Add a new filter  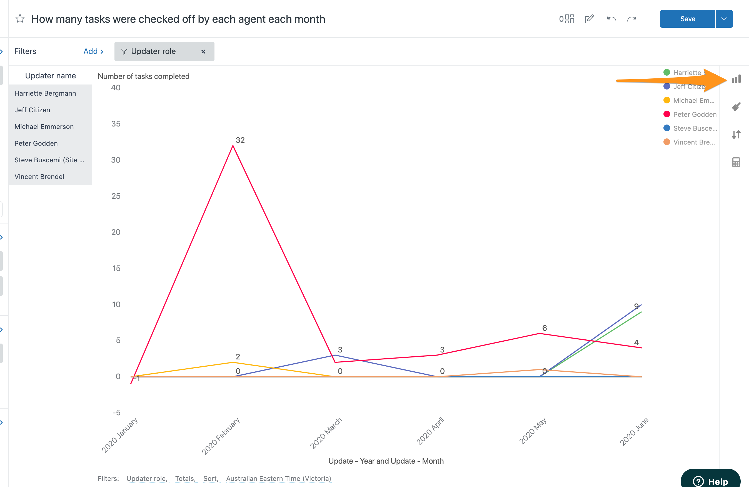point(93,51)
